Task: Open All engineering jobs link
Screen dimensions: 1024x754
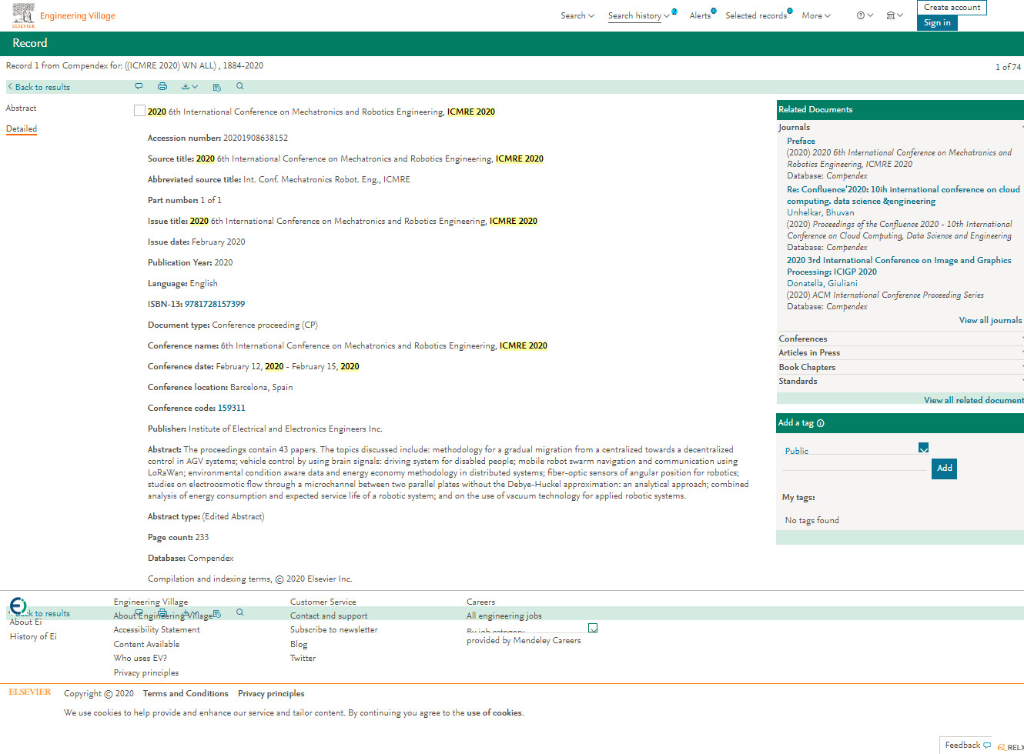Action: coord(504,616)
